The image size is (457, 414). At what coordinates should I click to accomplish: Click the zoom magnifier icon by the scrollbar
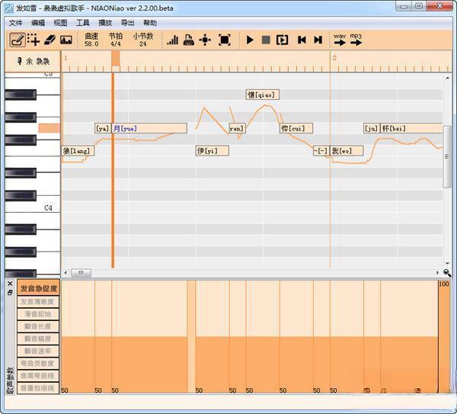click(x=447, y=273)
